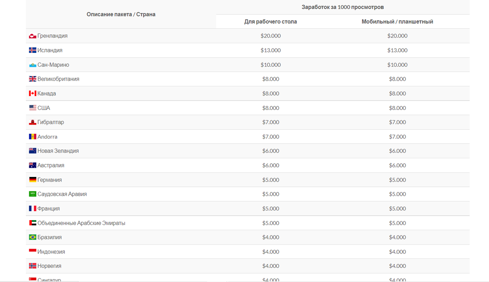Click the Canada flag icon
Viewport: 489px width, 282px height.
click(33, 94)
